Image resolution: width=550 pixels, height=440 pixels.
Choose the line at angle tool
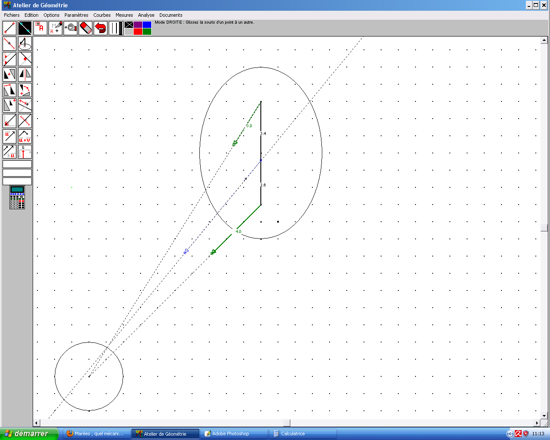pos(9,121)
